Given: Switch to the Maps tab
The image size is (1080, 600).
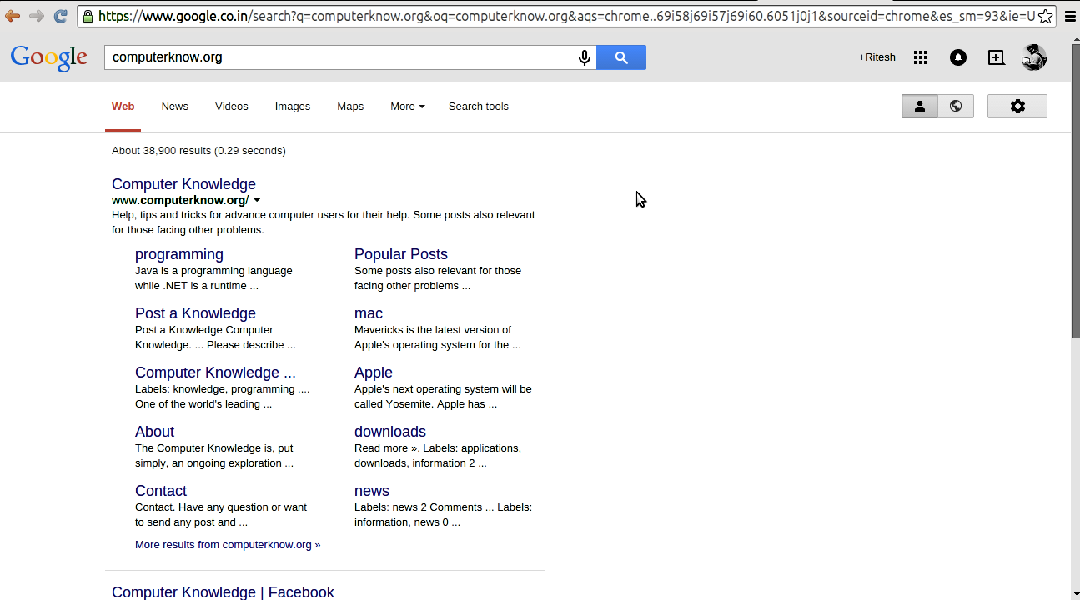Looking at the screenshot, I should (x=350, y=107).
